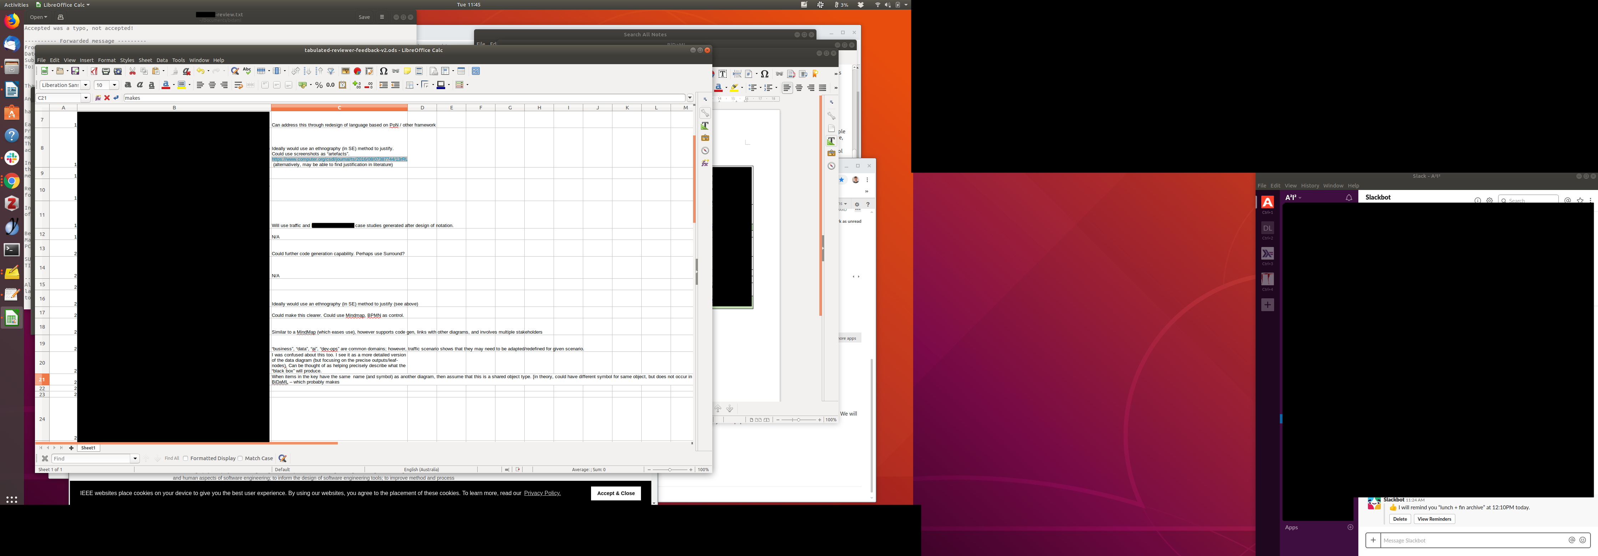Insert special character with Omega icon

(383, 71)
